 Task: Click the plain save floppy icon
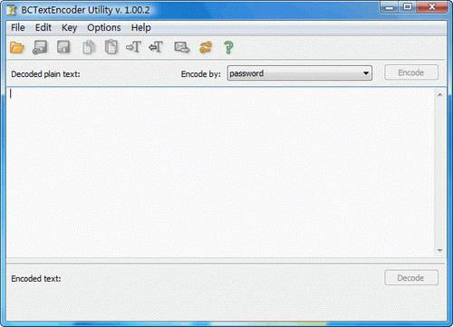[63, 47]
